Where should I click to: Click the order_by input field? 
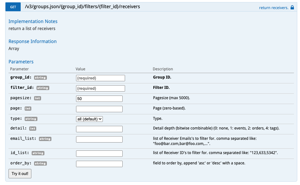99,164
